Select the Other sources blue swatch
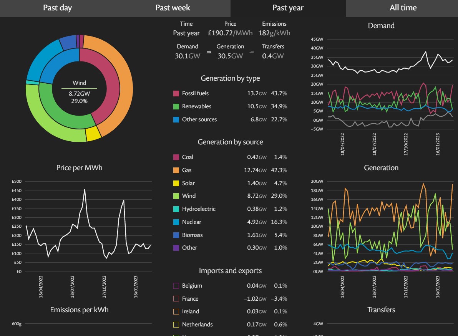The height and width of the screenshot is (336, 458). pos(176,119)
